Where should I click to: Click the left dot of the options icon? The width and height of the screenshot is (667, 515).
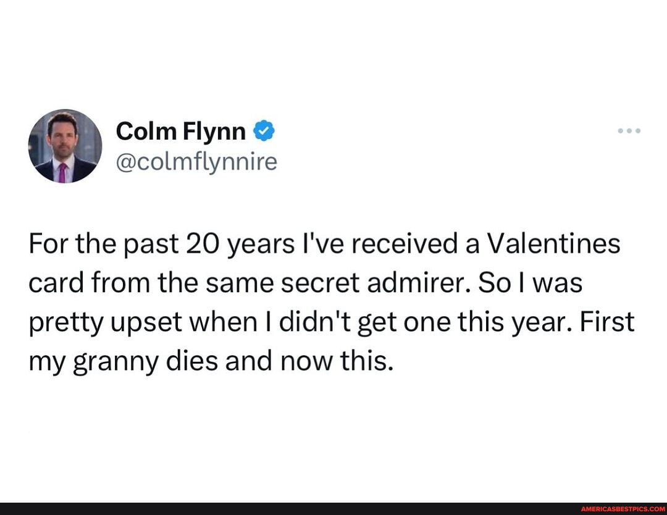point(620,130)
